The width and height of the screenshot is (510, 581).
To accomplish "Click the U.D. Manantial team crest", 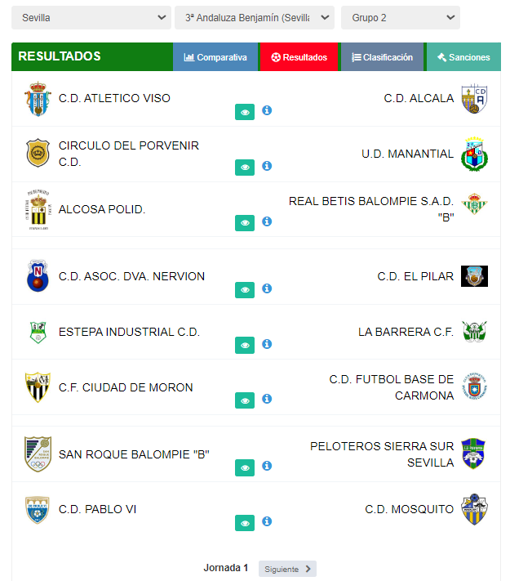I will (474, 154).
